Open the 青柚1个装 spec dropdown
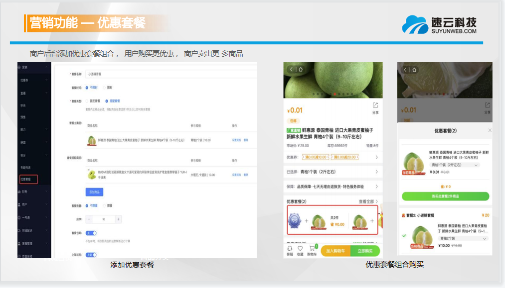Screen dimensions: 505x288 455,165
